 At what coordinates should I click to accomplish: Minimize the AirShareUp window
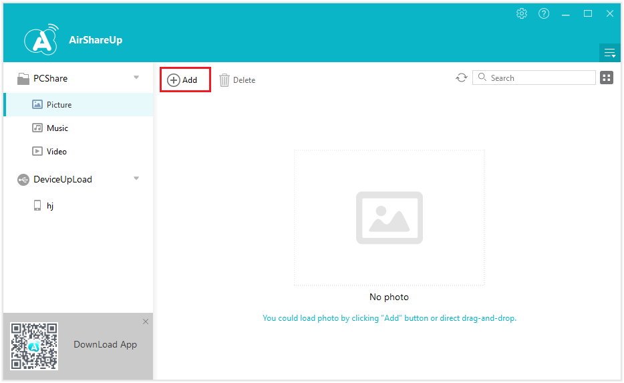(565, 14)
